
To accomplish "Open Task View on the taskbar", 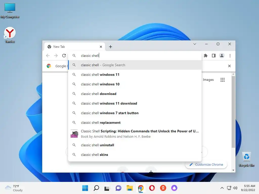I will (x=107, y=188).
